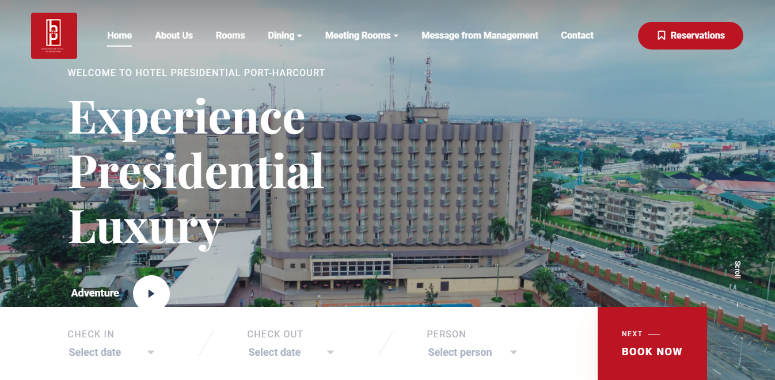Open the Check Out date selector
Viewport: 775px width, 380px height.
[x=291, y=352]
